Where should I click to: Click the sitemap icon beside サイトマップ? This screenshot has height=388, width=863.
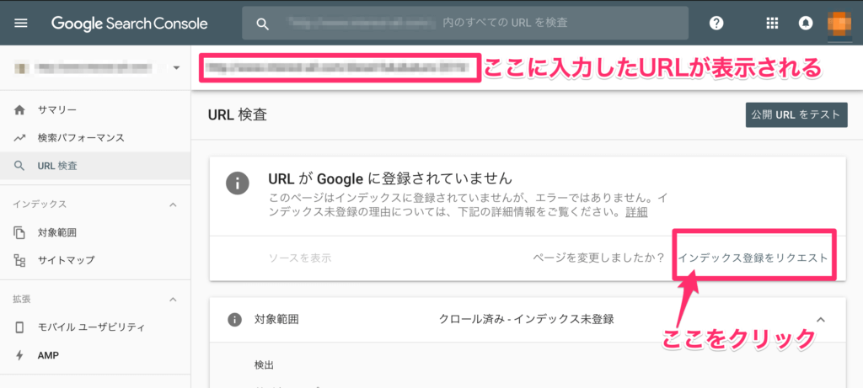(20, 261)
